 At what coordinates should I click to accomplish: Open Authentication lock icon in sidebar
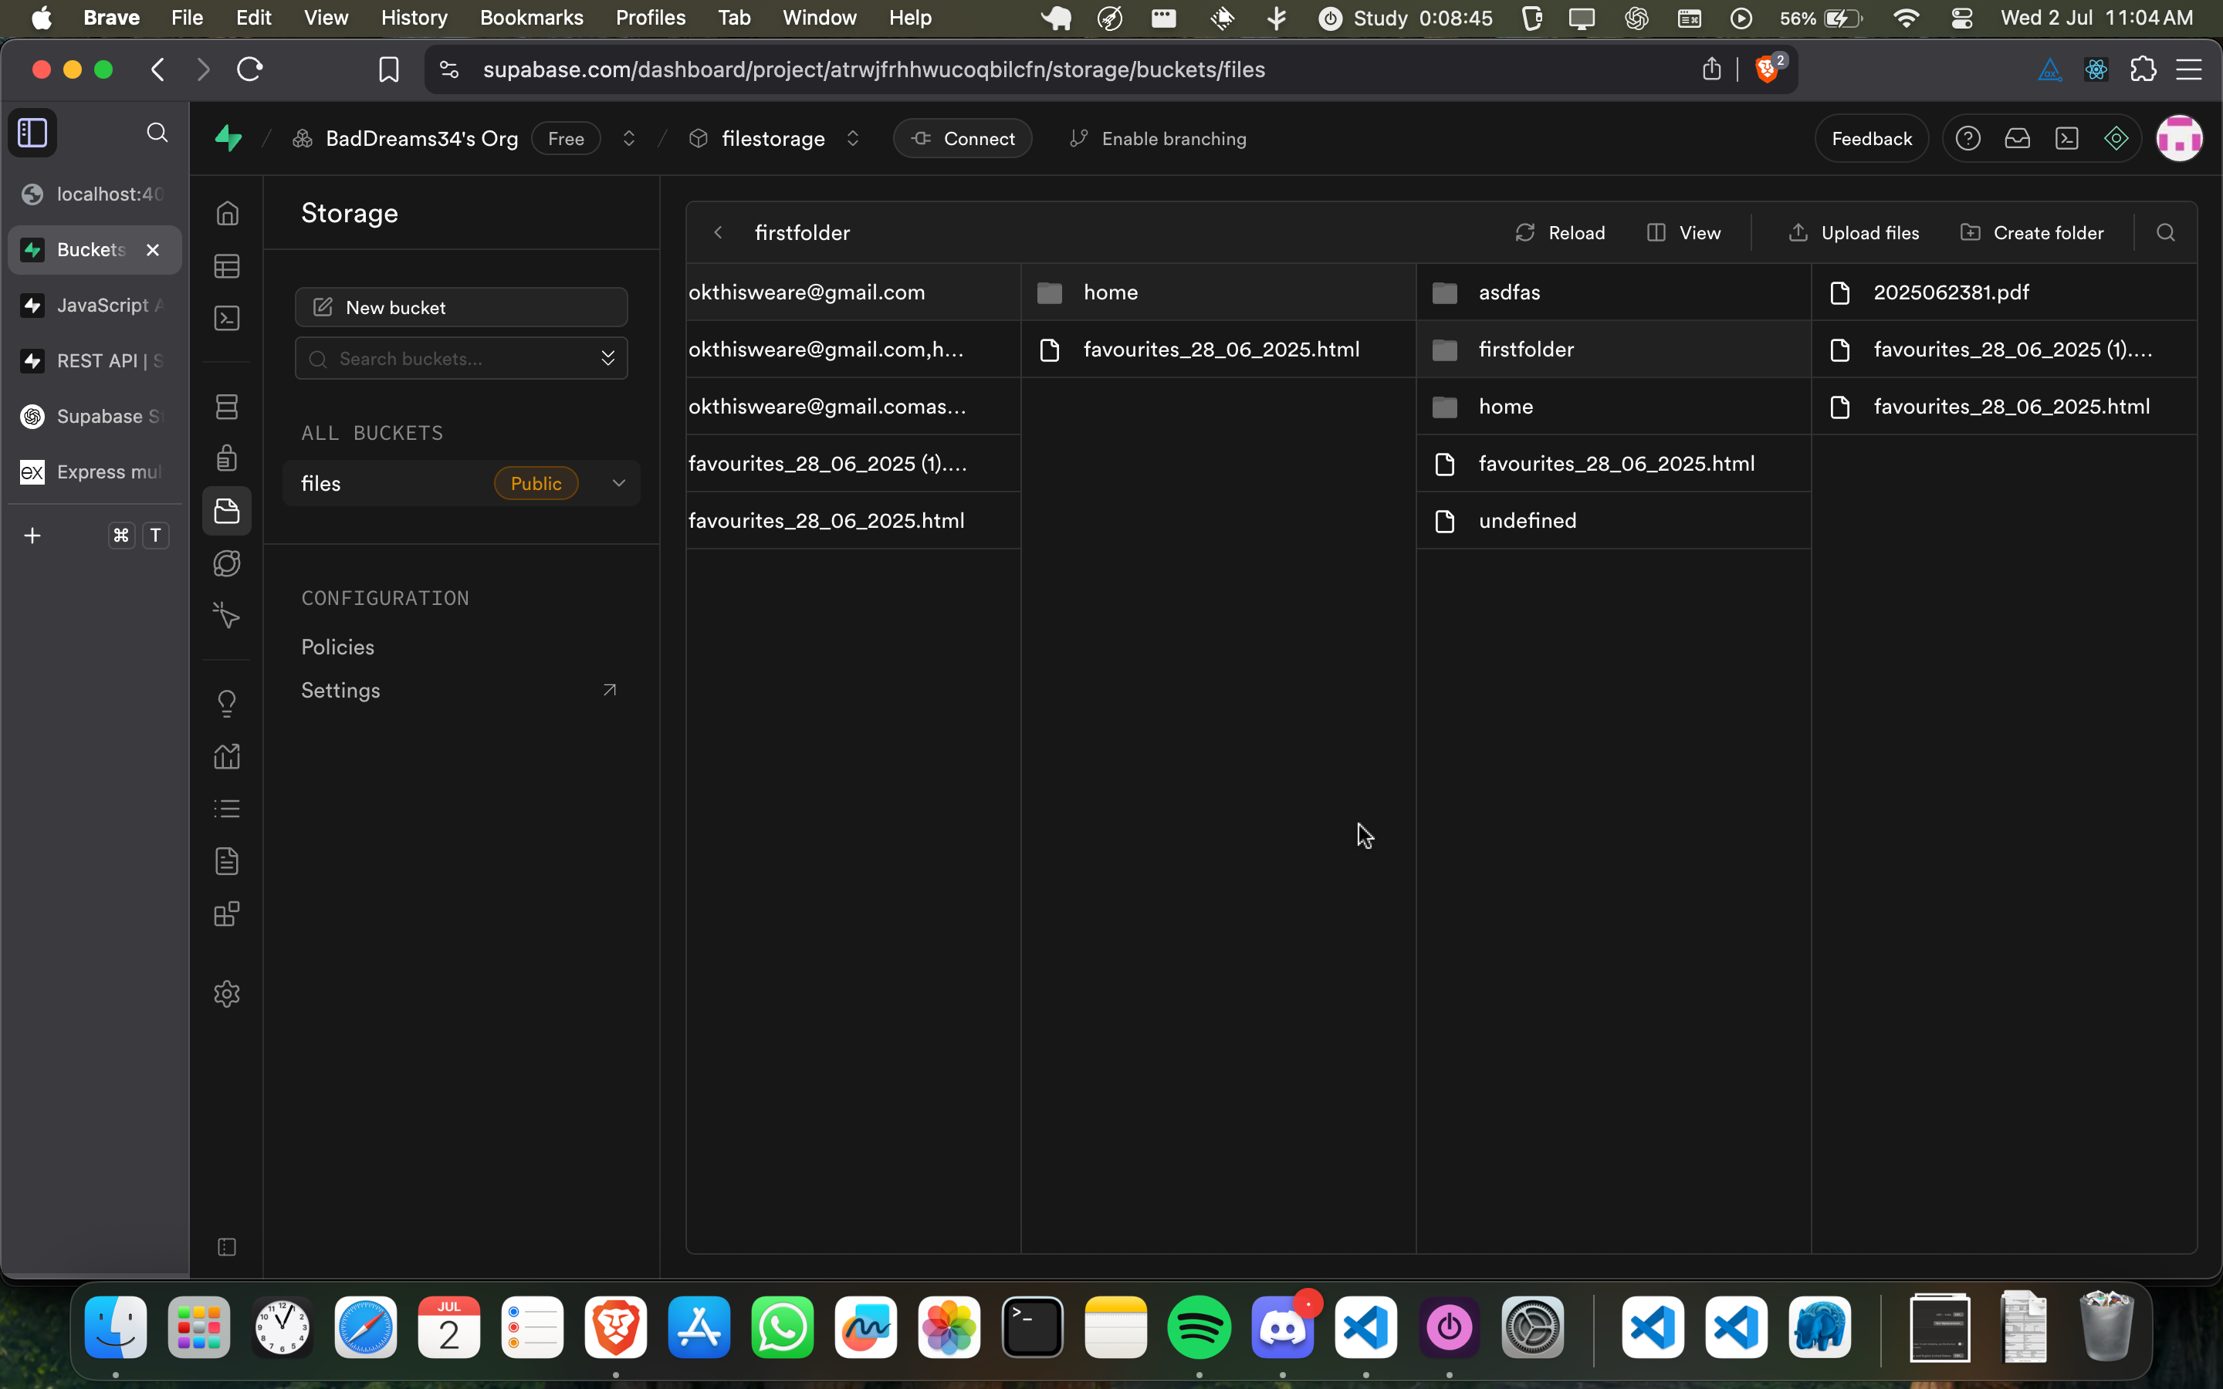point(227,458)
